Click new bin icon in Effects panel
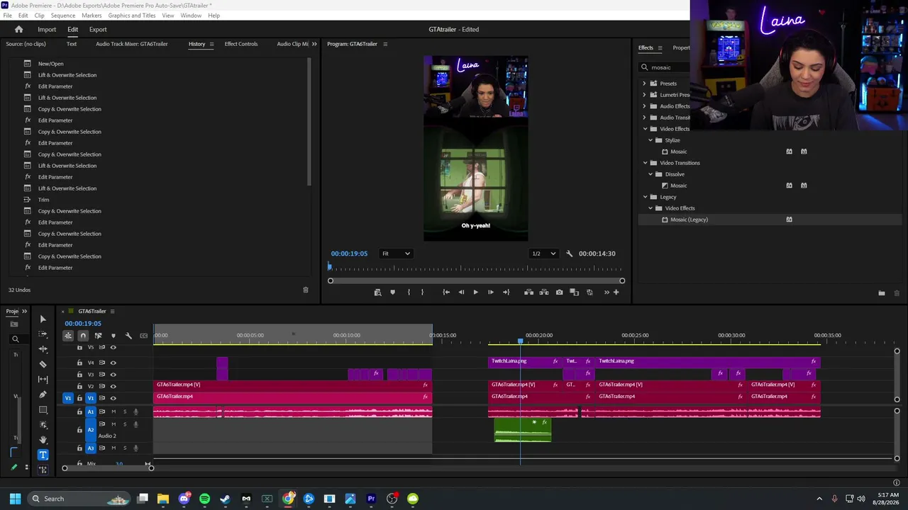 tap(882, 293)
